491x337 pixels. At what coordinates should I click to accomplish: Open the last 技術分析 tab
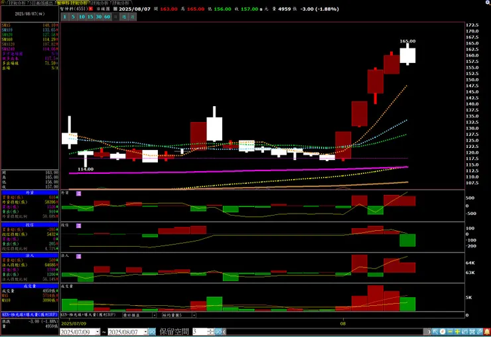(x=121, y=3)
